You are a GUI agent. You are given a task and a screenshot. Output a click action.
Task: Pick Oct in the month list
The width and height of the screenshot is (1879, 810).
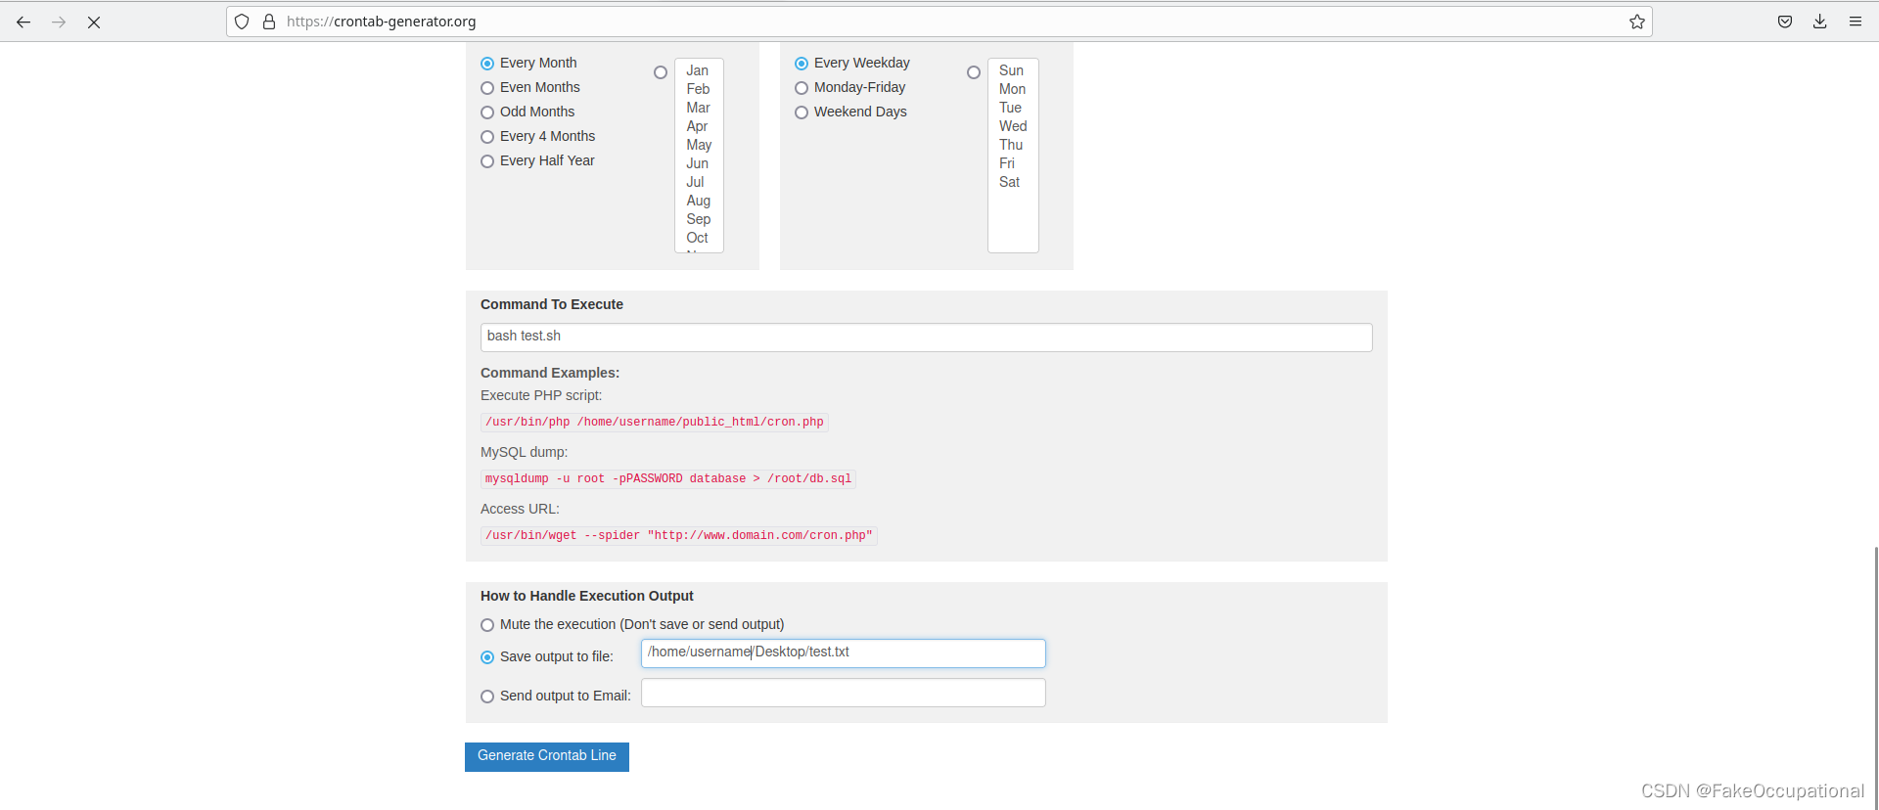pyautogui.click(x=698, y=238)
